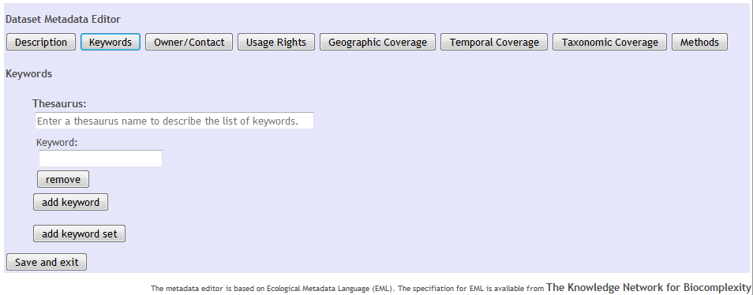Click the add keyword button

(x=70, y=202)
